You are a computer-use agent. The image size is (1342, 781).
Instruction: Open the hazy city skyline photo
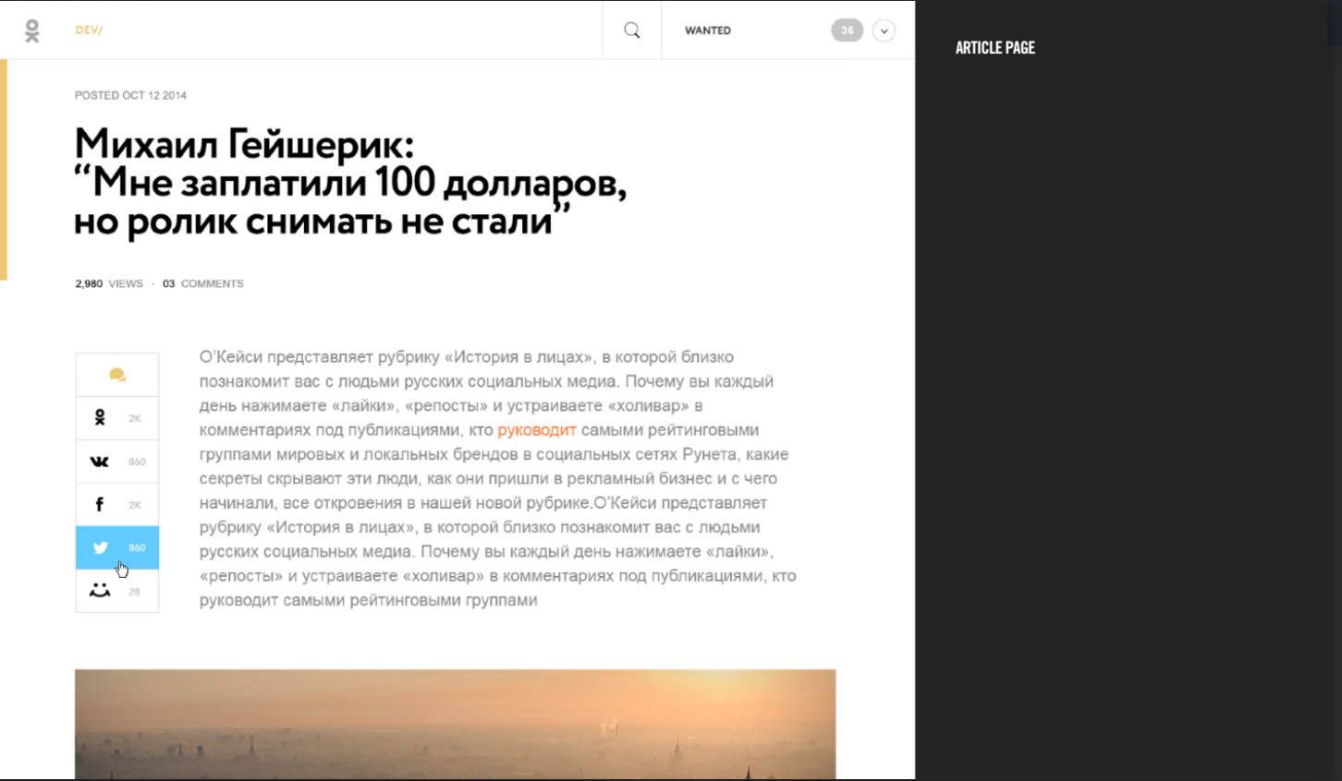tap(455, 724)
